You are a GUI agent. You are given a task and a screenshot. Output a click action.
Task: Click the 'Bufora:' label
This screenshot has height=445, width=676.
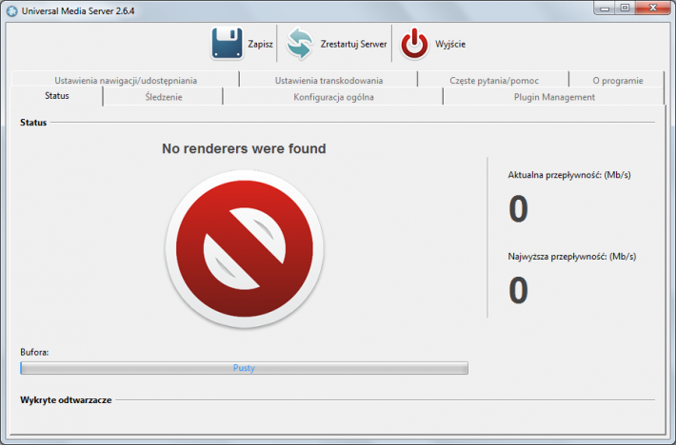(x=34, y=352)
